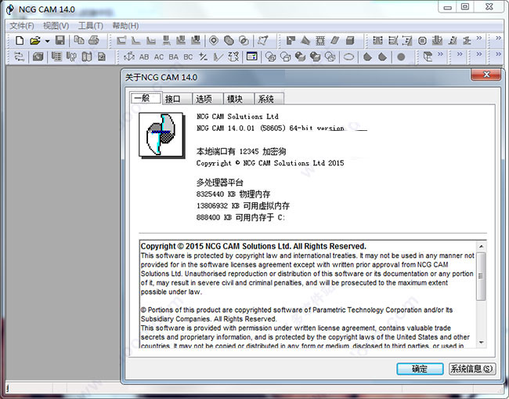
Task: Switch to the 模块 tab
Action: coord(239,99)
